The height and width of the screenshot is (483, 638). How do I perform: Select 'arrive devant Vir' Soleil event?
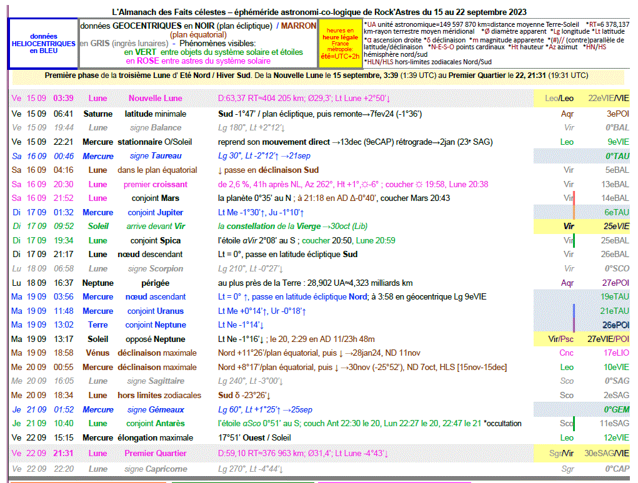pos(156,227)
